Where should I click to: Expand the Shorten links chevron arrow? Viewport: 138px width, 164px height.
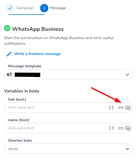pyautogui.click(x=127, y=149)
